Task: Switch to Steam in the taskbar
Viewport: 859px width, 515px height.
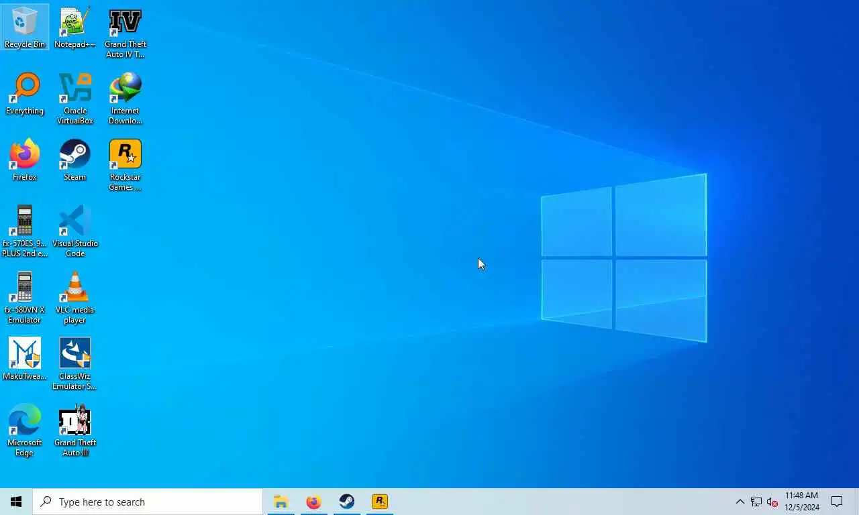Action: [x=346, y=502]
